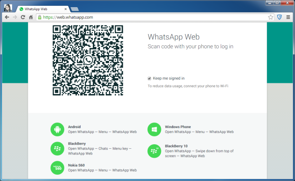Viewport: 295px width, 181px height.
Task: Click the BlackBerry 10 platform icon
Action: [x=154, y=151]
